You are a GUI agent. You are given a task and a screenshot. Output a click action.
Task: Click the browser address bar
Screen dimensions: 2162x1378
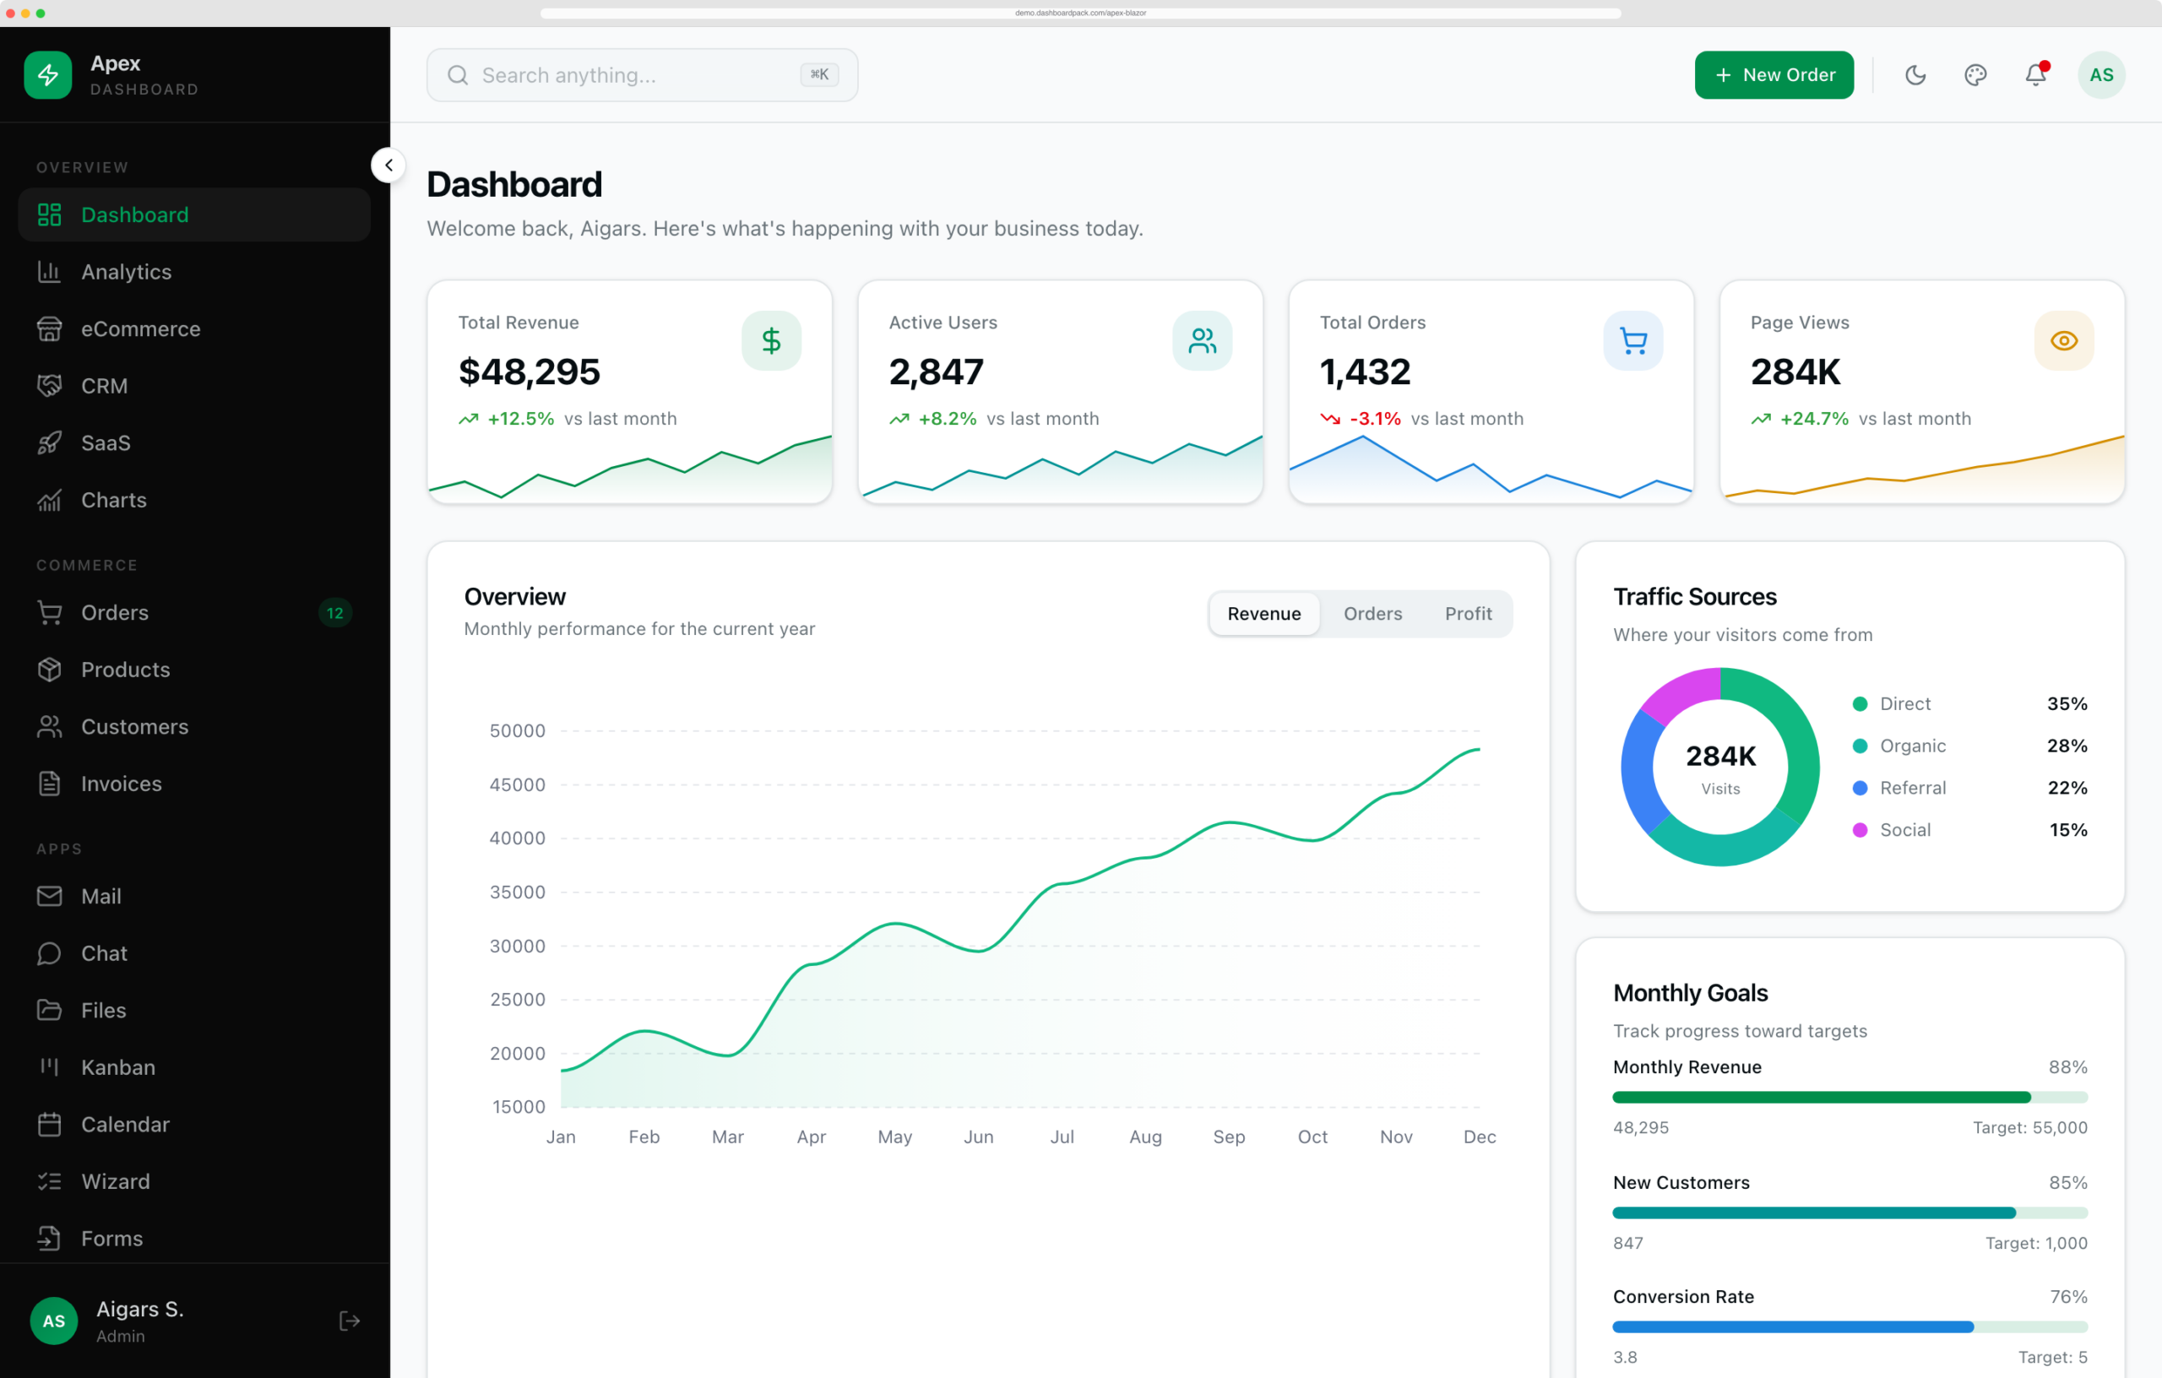click(x=1080, y=13)
